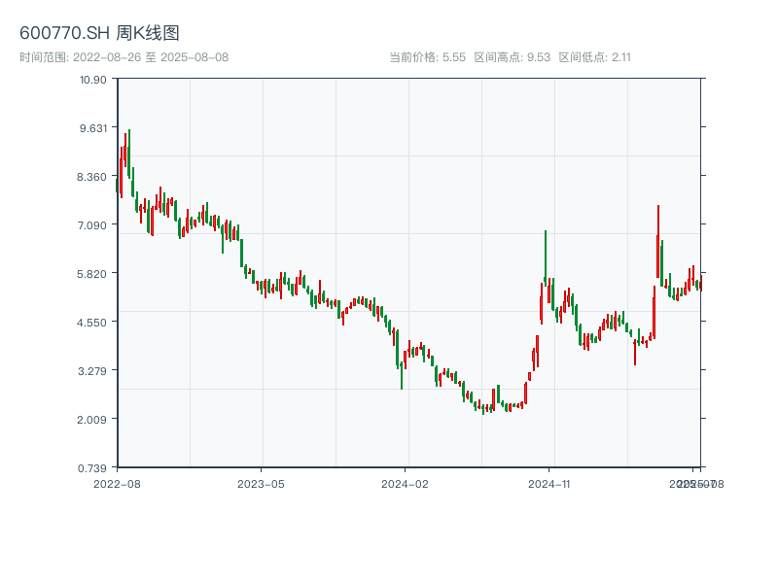778x583 pixels.
Task: Click the 600770.SH weekly K-line chart title
Action: 99,33
